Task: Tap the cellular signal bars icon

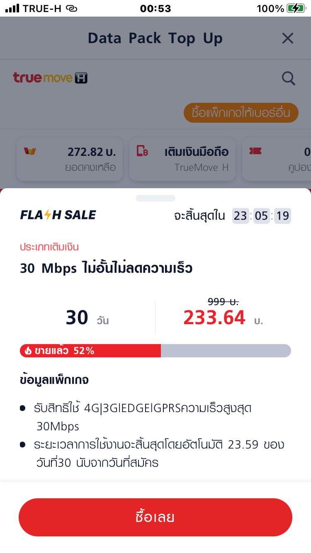Action: pos(12,8)
